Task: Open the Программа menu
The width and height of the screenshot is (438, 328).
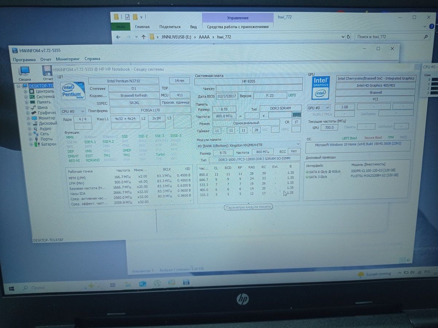Action: 24,59
